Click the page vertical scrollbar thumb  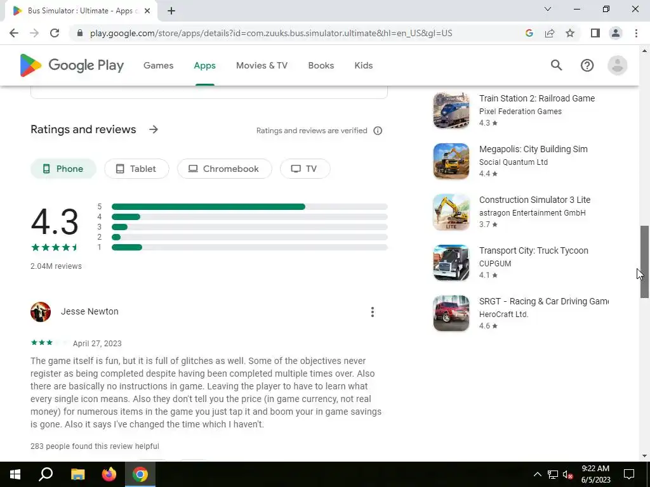pos(644,262)
